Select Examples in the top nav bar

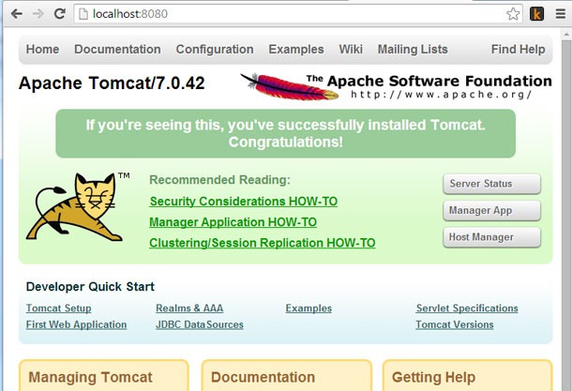pyautogui.click(x=296, y=50)
